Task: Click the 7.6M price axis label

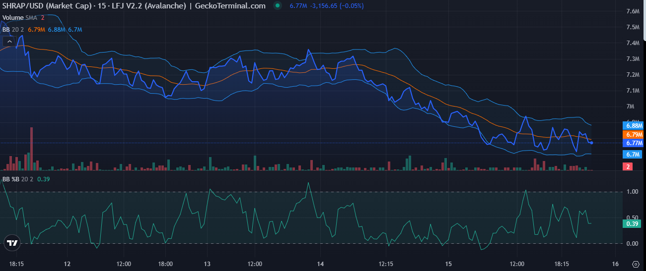Action: (633, 11)
